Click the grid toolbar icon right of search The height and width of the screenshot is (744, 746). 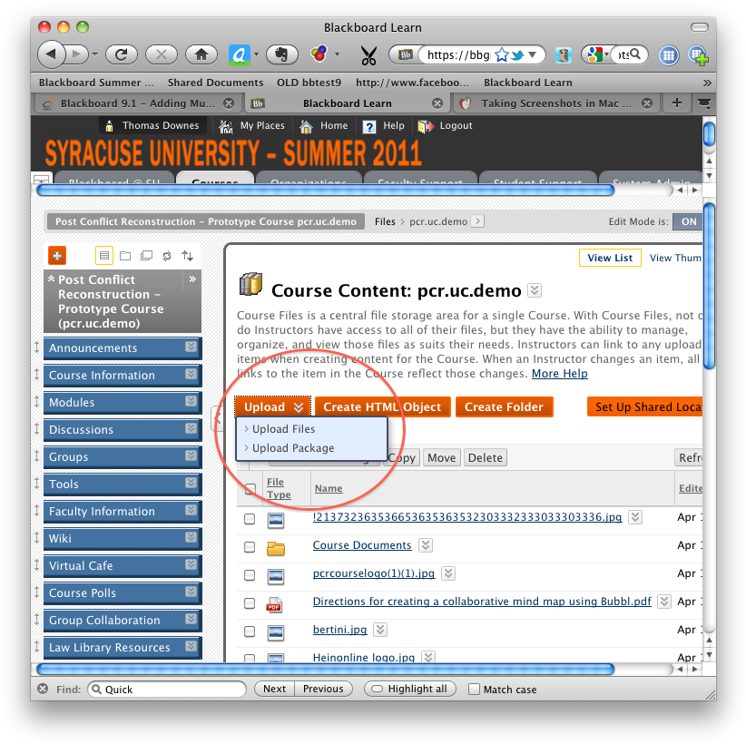(669, 55)
